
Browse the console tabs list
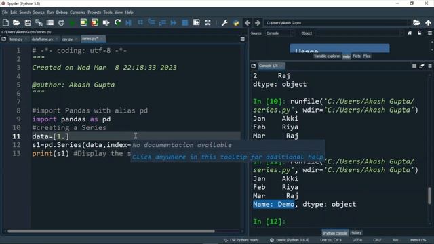tap(253, 66)
